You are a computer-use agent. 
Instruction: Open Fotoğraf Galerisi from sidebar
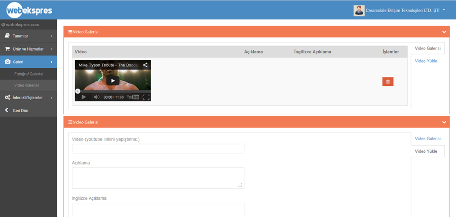[28, 74]
